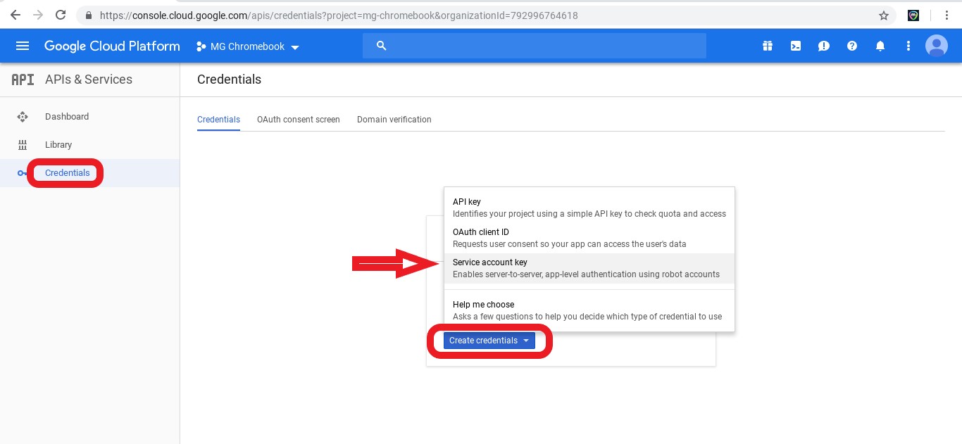Select Help me choose option

589,310
